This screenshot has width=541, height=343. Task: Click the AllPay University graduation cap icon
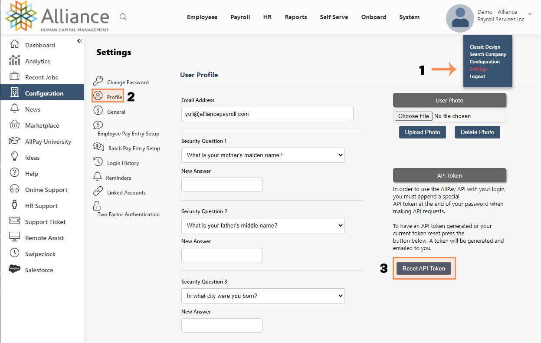[x=15, y=141]
